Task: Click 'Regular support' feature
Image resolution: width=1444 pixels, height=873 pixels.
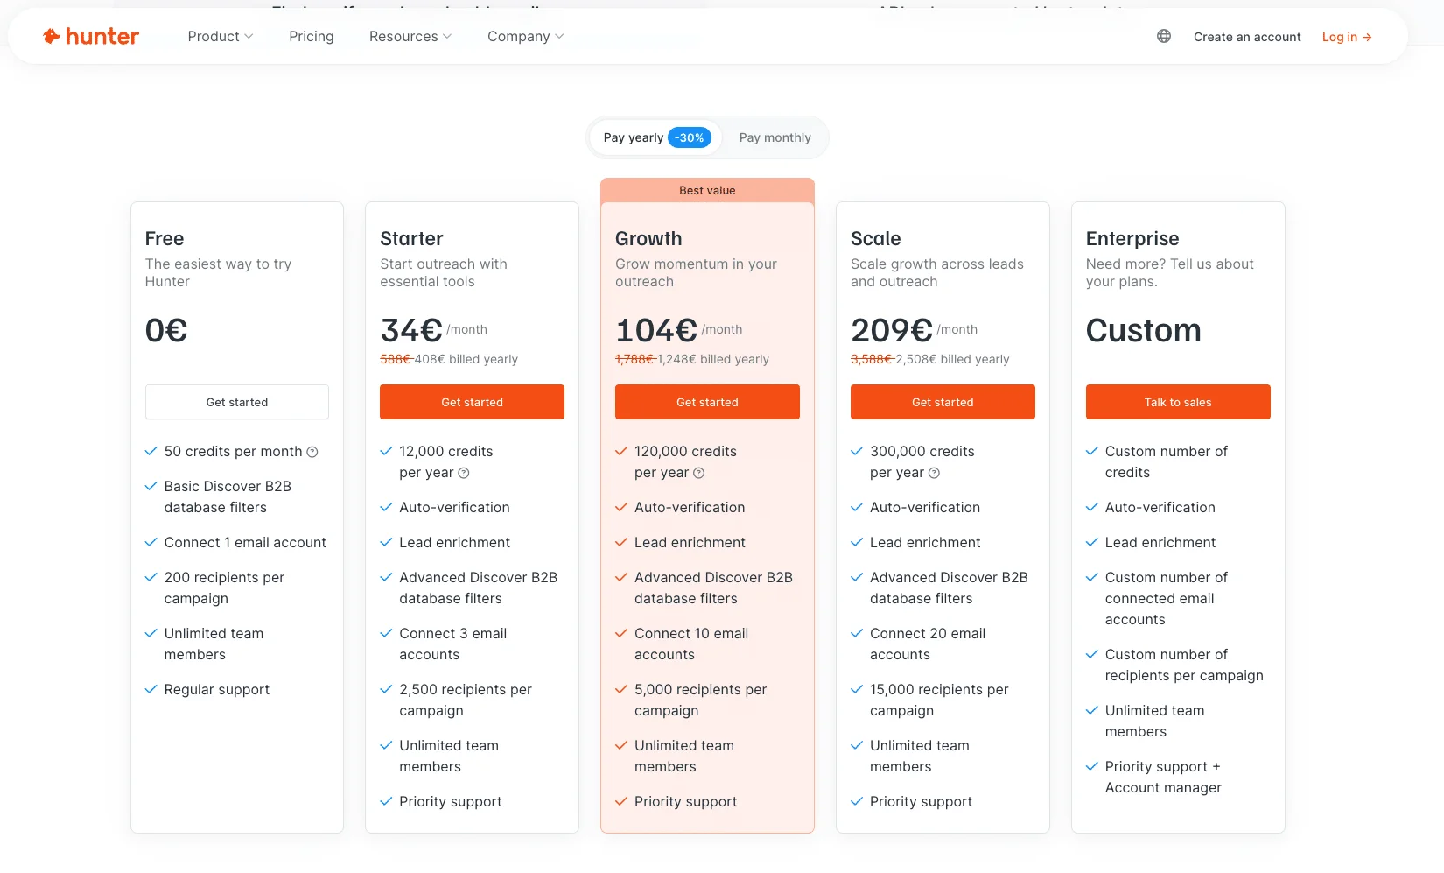Action: tap(217, 690)
